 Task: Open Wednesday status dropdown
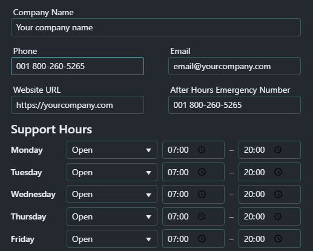point(112,195)
